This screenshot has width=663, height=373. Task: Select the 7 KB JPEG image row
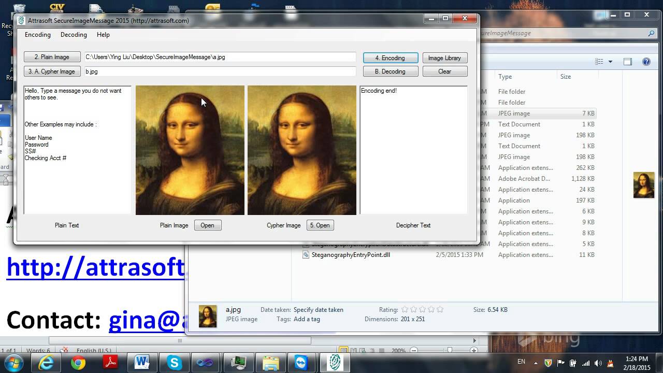pos(539,113)
